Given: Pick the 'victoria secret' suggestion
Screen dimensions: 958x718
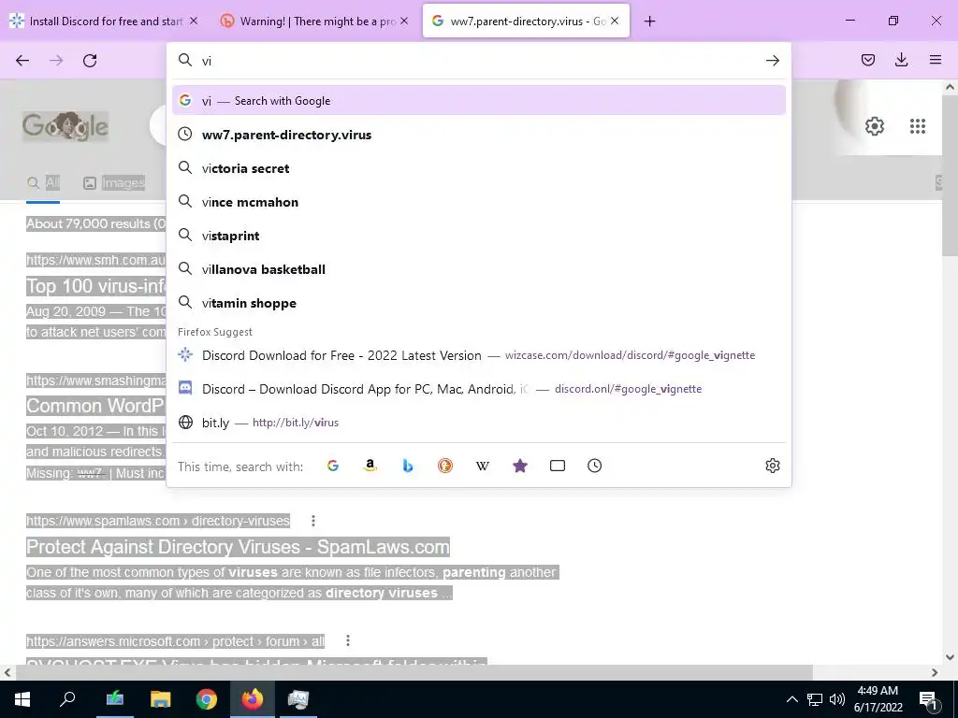Looking at the screenshot, I should pyautogui.click(x=479, y=168).
